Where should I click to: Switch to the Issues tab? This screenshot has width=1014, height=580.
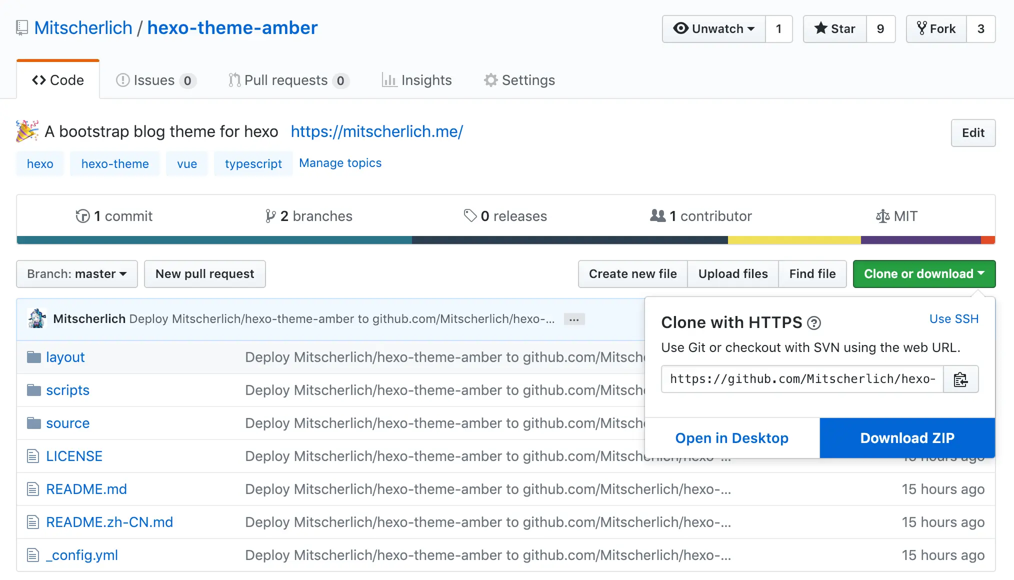[155, 80]
